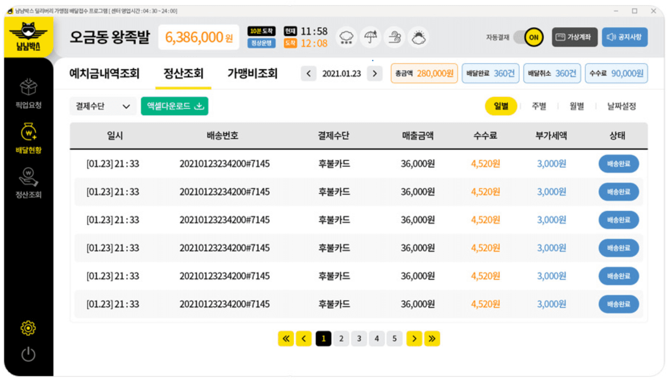The image size is (669, 380).
Task: Click the 배송번호 column header
Action: (223, 136)
